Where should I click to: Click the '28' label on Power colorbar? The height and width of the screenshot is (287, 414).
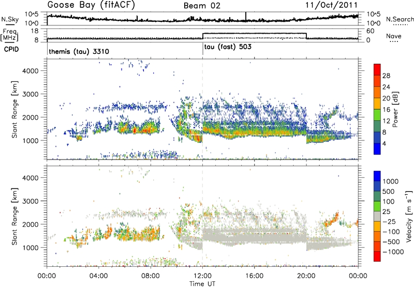(x=386, y=76)
